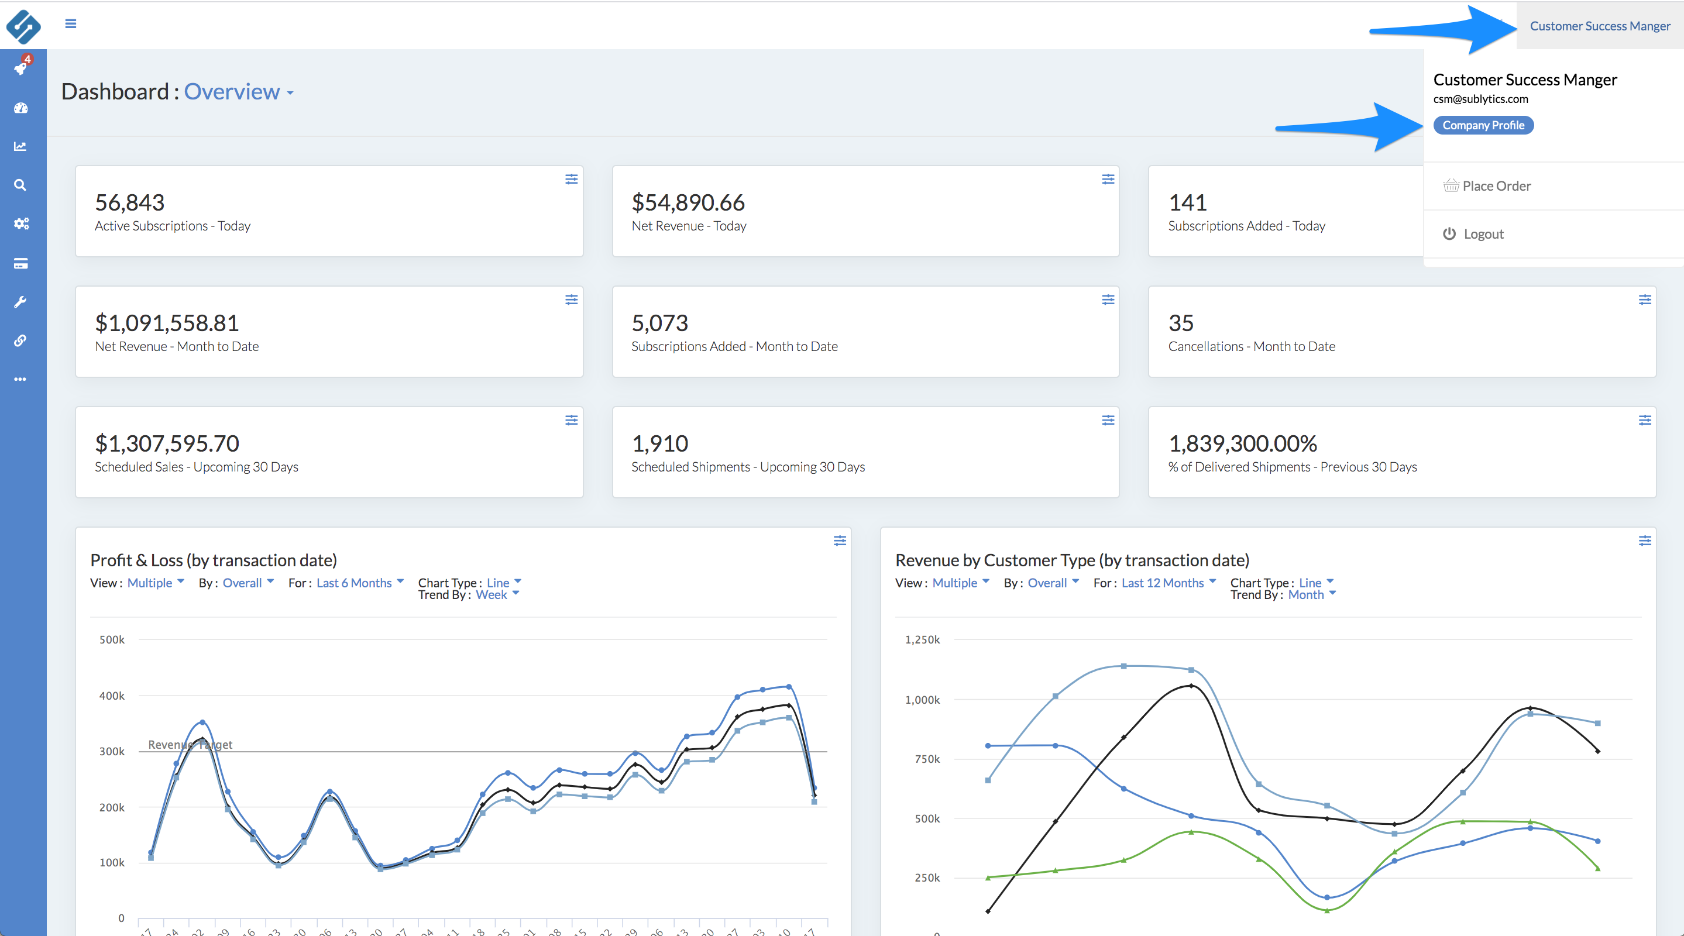Choose Logout in the user menu

[1483, 234]
